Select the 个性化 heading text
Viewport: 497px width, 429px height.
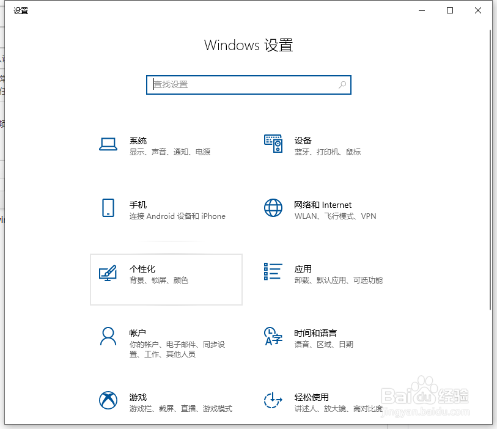coord(142,269)
